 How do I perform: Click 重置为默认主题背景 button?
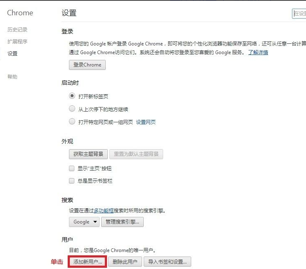(136, 154)
